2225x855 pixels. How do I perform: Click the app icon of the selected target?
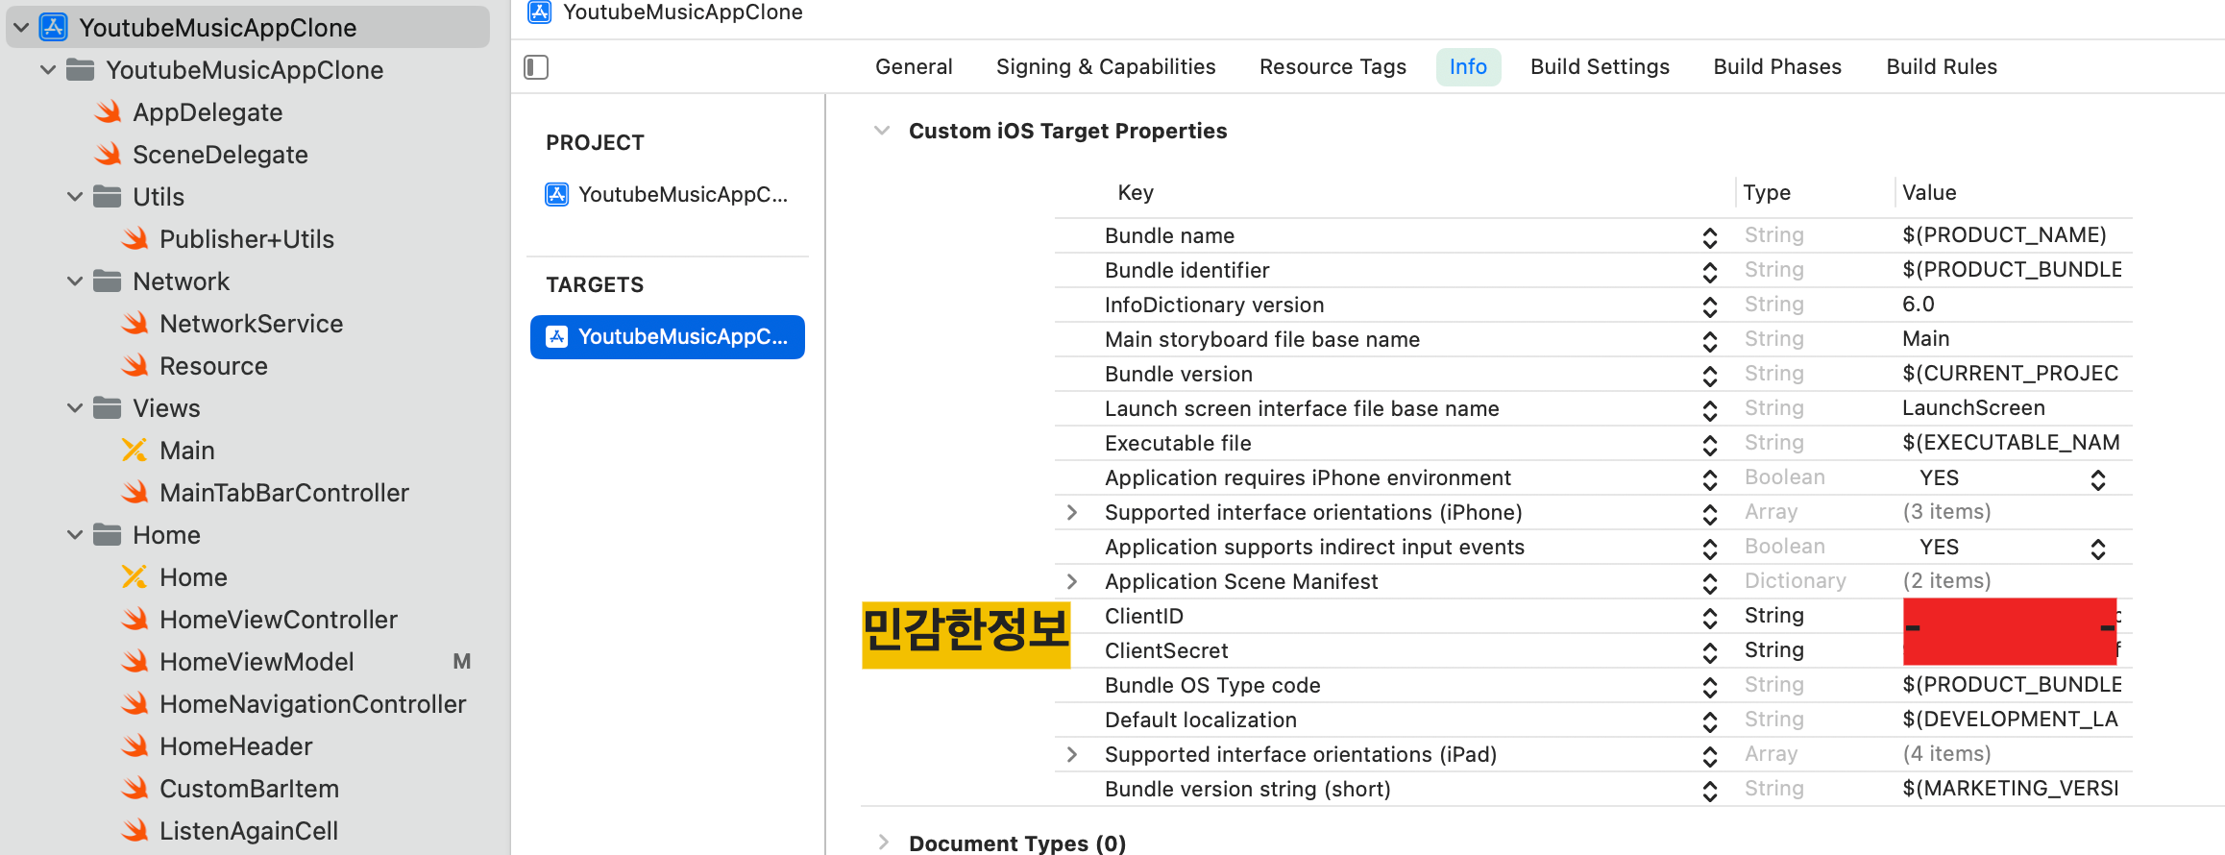(557, 336)
